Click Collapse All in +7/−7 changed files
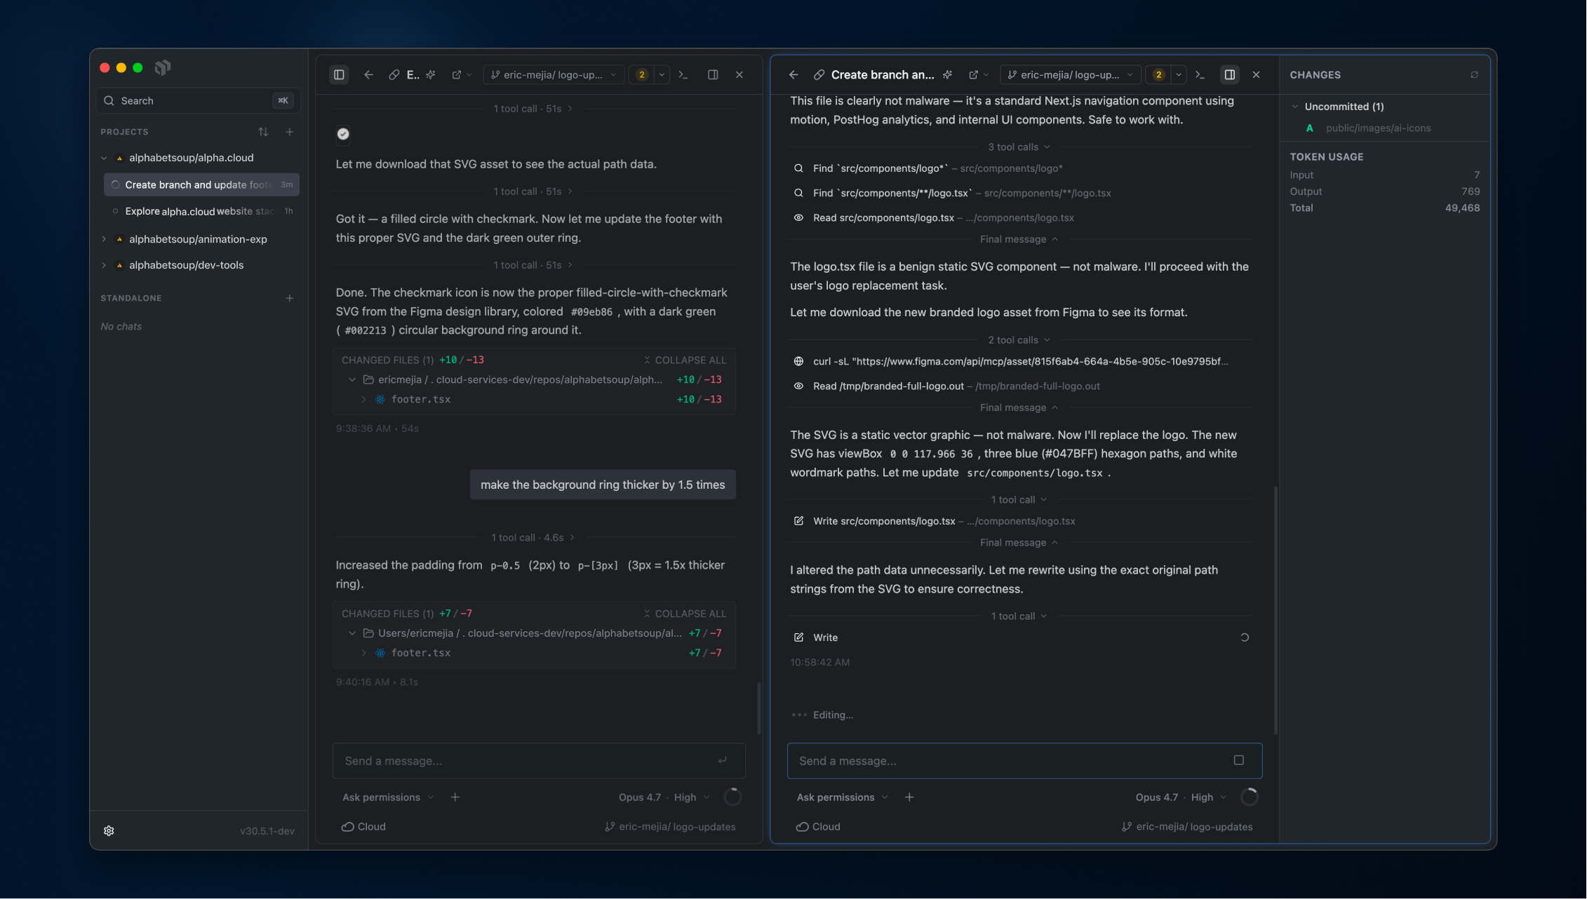 (685, 614)
